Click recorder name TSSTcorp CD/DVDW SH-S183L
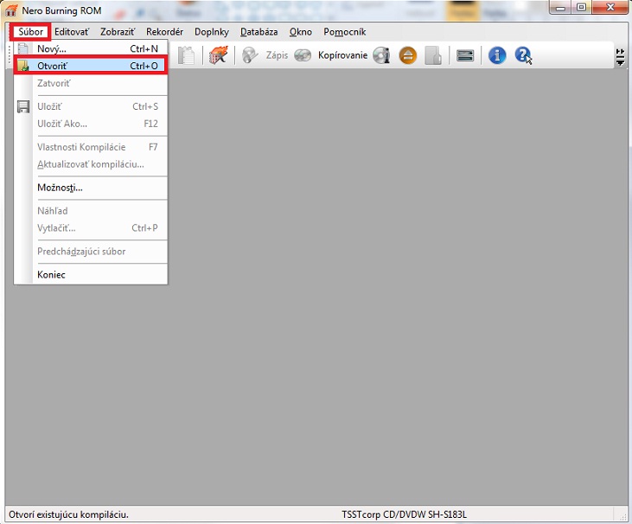The image size is (632, 524). (404, 514)
